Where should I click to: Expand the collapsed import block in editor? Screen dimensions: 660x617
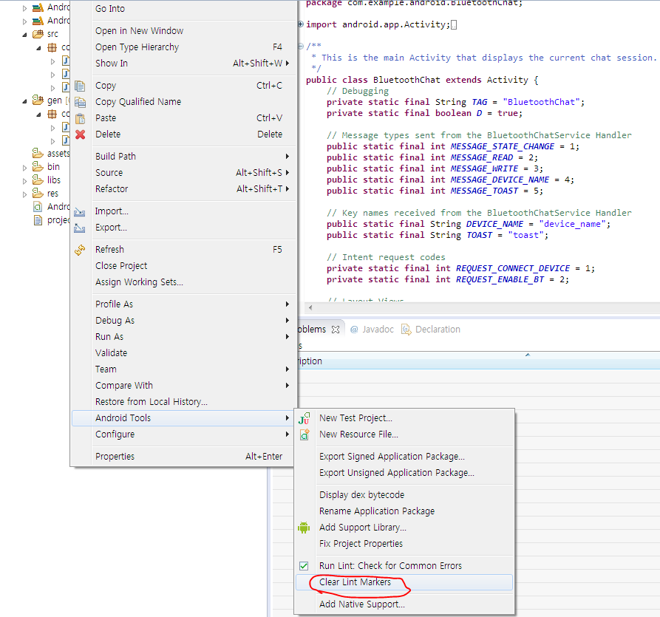[301, 24]
